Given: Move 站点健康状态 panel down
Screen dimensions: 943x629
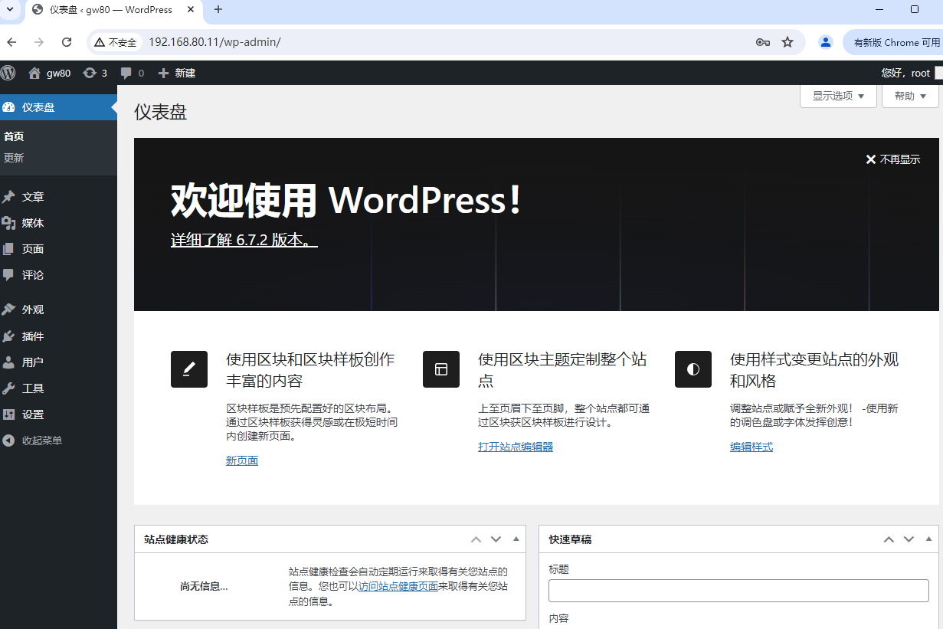Looking at the screenshot, I should coord(496,539).
